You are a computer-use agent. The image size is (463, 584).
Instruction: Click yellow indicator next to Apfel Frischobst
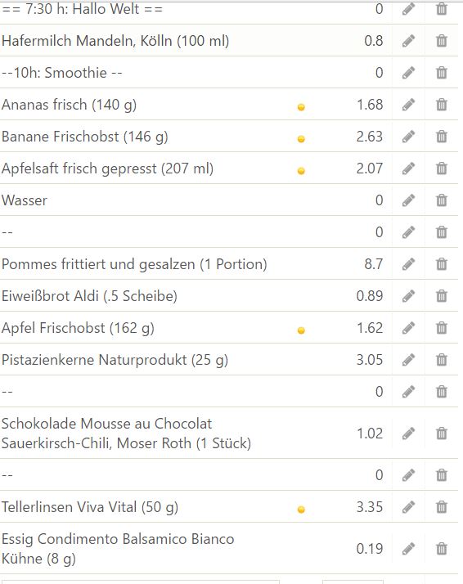pyautogui.click(x=301, y=330)
